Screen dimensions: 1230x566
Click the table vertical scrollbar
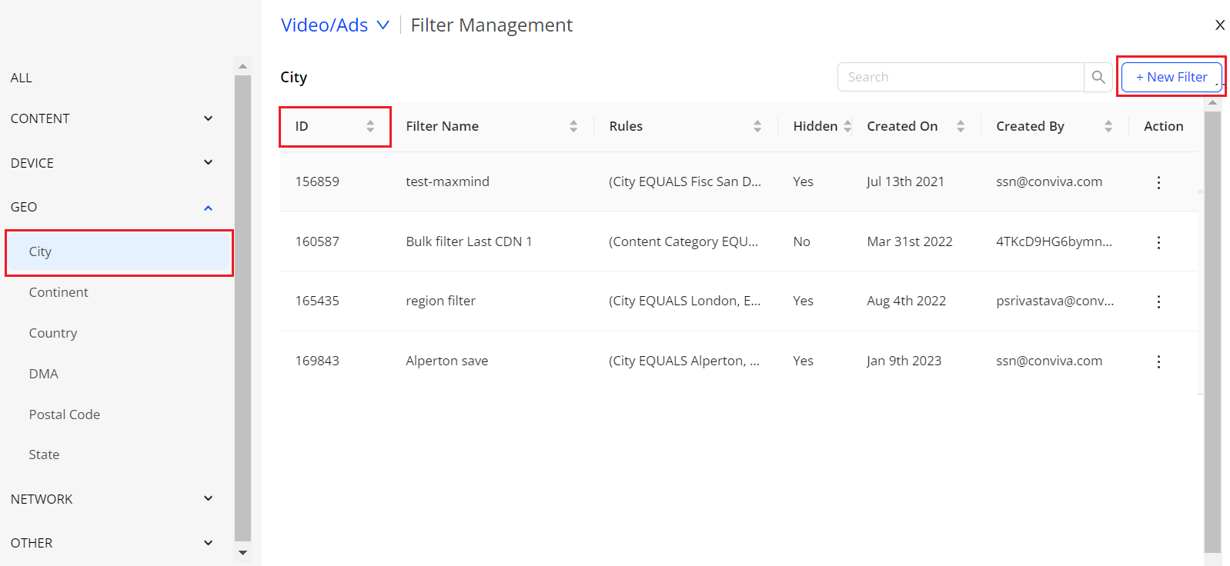[x=1213, y=331]
